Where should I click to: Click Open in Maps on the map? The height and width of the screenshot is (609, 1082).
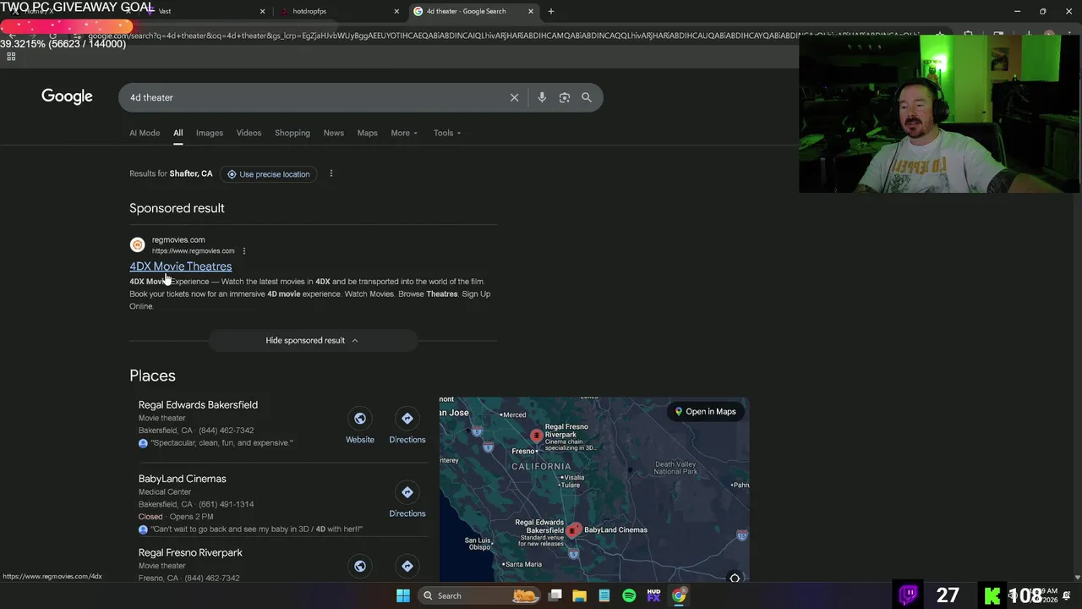(x=705, y=412)
